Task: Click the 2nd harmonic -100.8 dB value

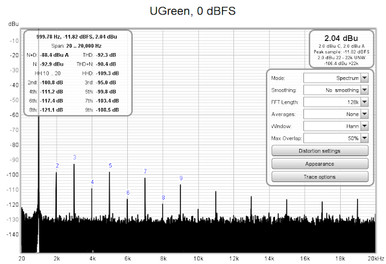Action: coord(51,83)
